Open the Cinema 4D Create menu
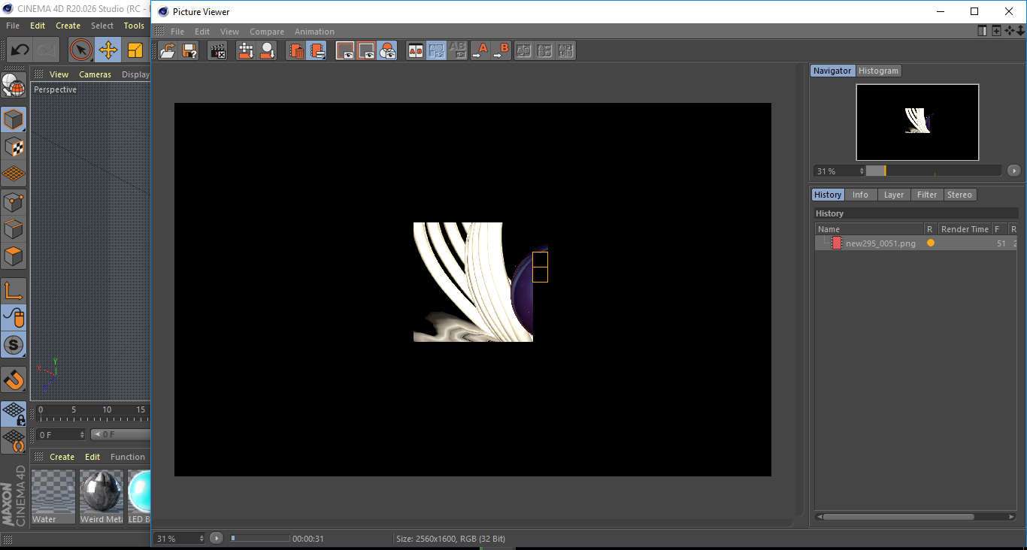Screen dimensions: 1027x550 (68, 26)
